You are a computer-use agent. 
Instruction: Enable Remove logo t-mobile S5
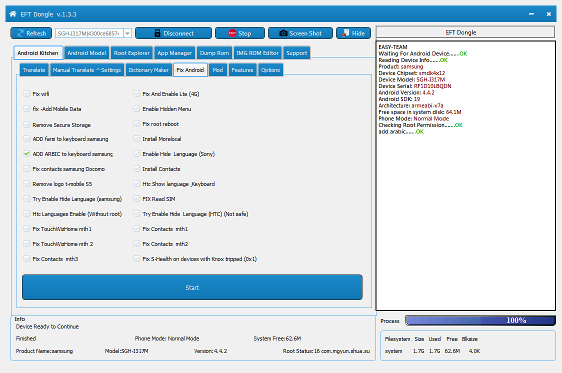tap(27, 184)
